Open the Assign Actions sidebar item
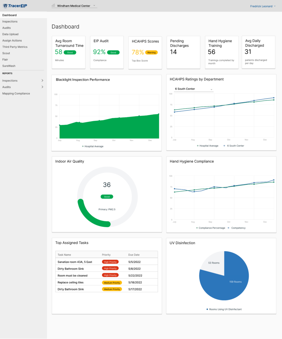This screenshot has width=282, height=339. point(12,41)
